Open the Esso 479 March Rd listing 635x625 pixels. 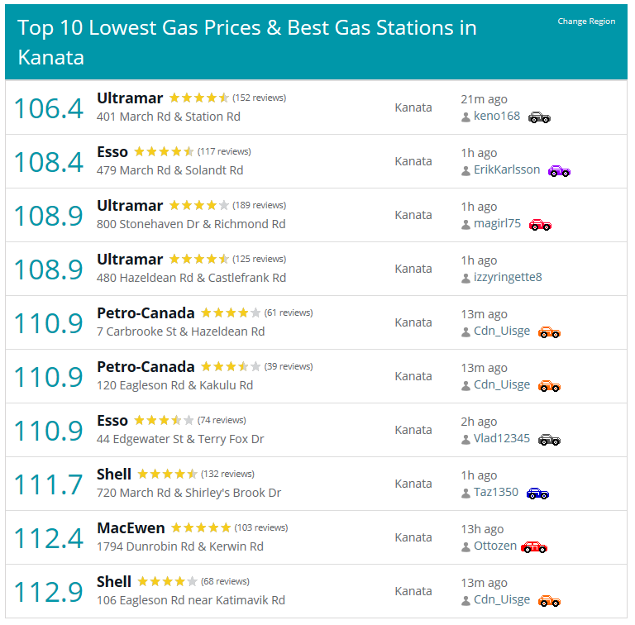[112, 152]
